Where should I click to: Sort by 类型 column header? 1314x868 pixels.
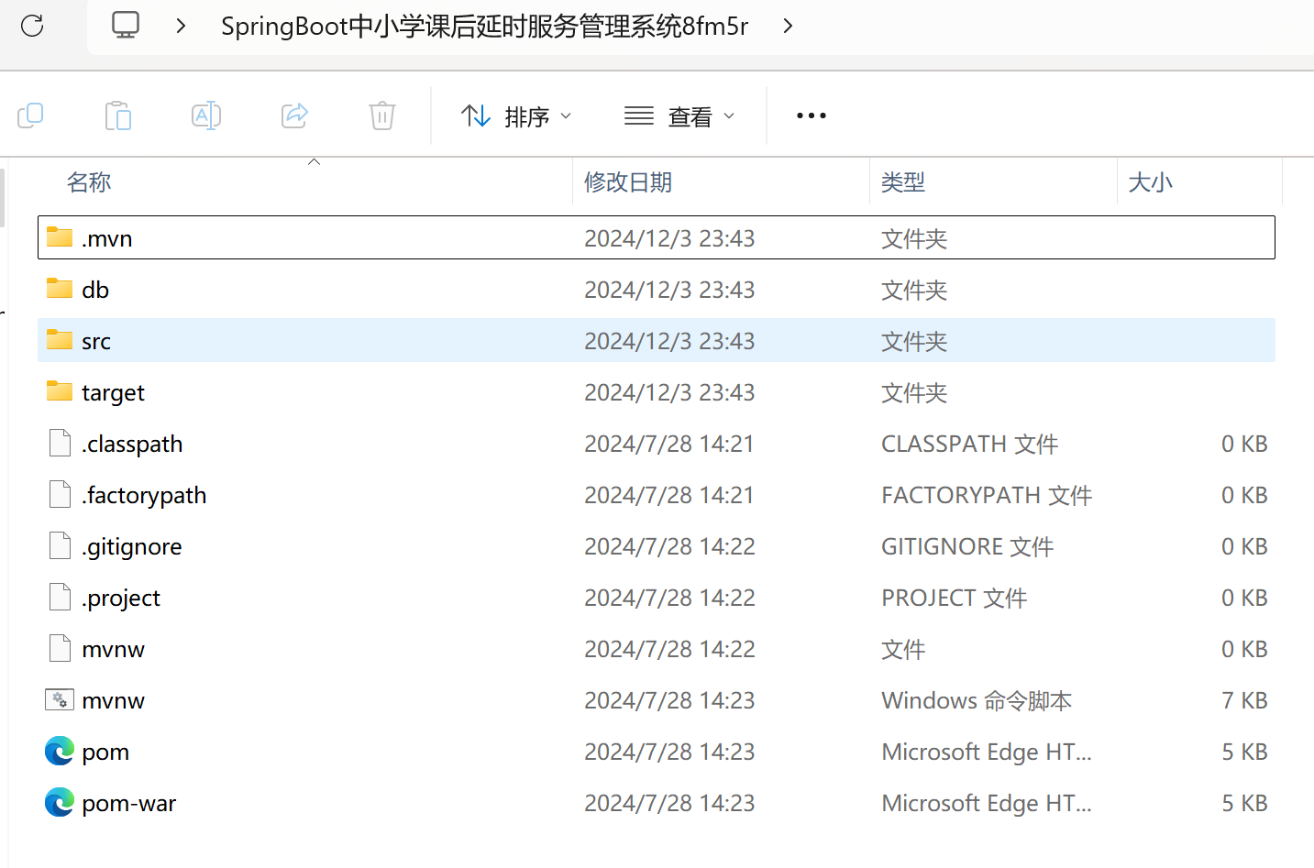pos(903,182)
